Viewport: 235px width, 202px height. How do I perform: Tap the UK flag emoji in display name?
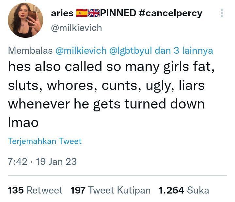[x=94, y=13]
